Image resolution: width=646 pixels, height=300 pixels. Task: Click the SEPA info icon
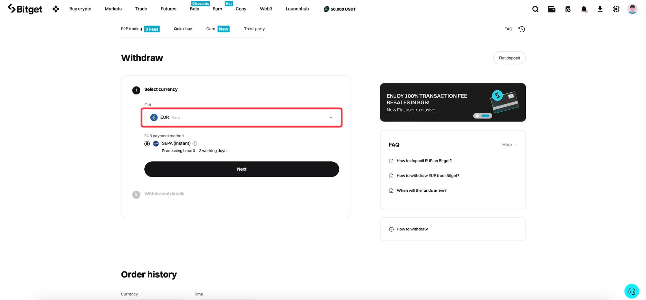coord(195,143)
